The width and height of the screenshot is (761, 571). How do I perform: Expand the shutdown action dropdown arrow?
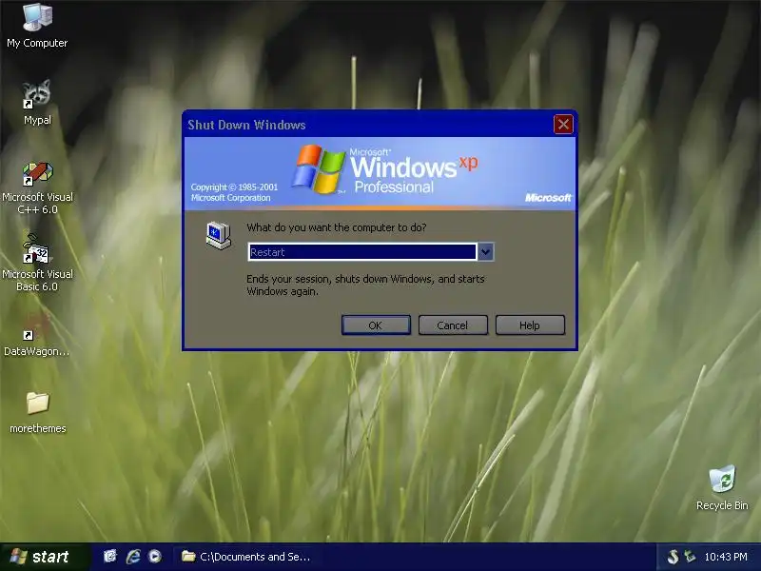pos(485,252)
